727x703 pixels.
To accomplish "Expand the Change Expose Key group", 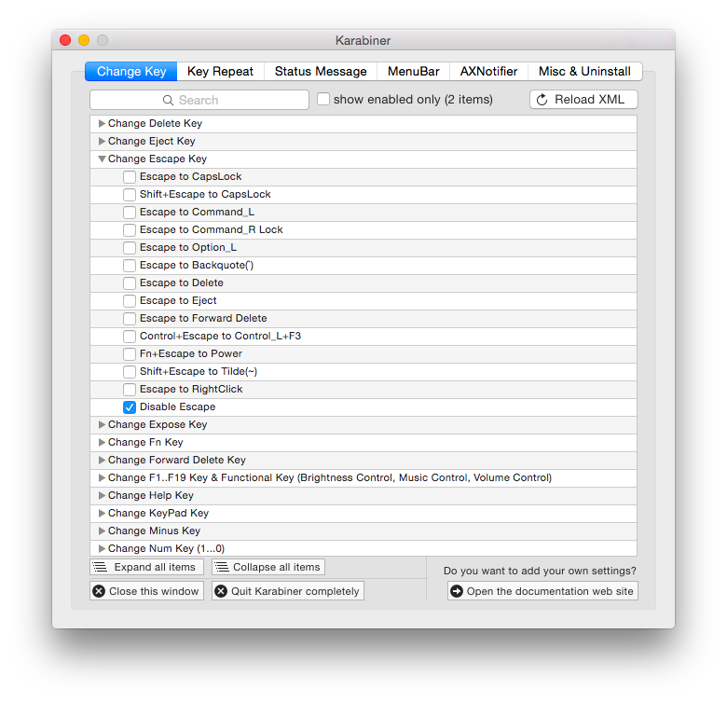I will 102,425.
